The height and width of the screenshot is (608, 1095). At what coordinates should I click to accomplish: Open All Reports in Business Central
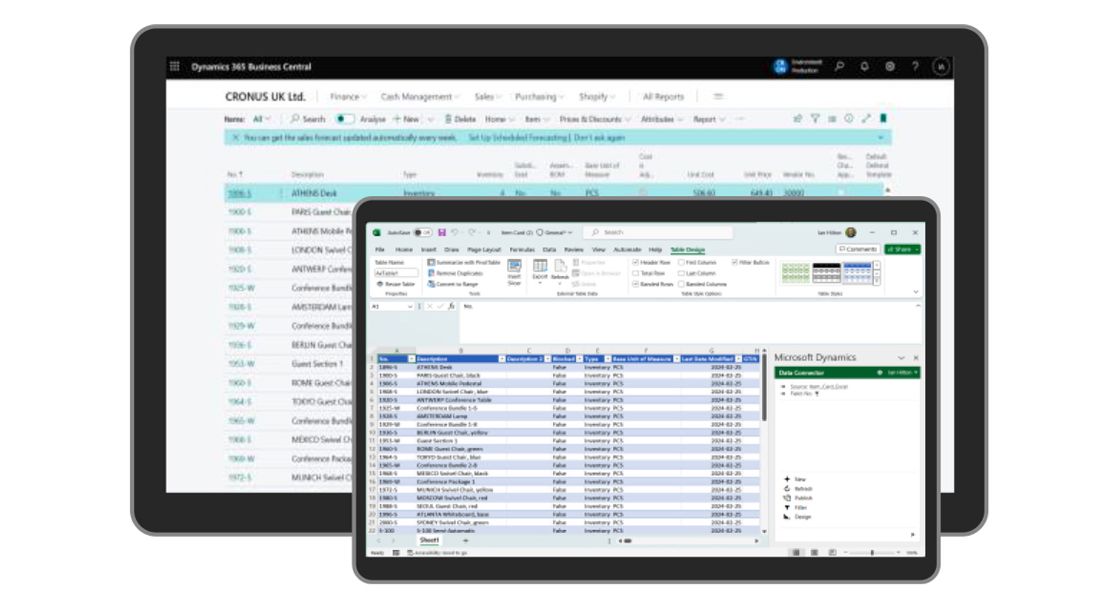pos(663,97)
